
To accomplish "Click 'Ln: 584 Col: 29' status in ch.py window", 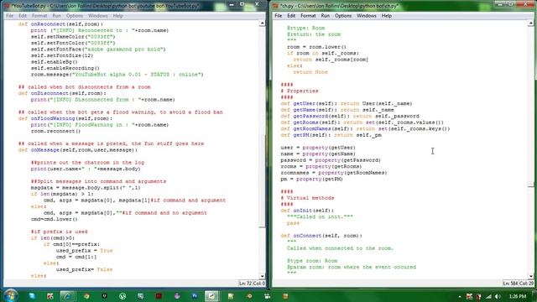I will coord(518,284).
